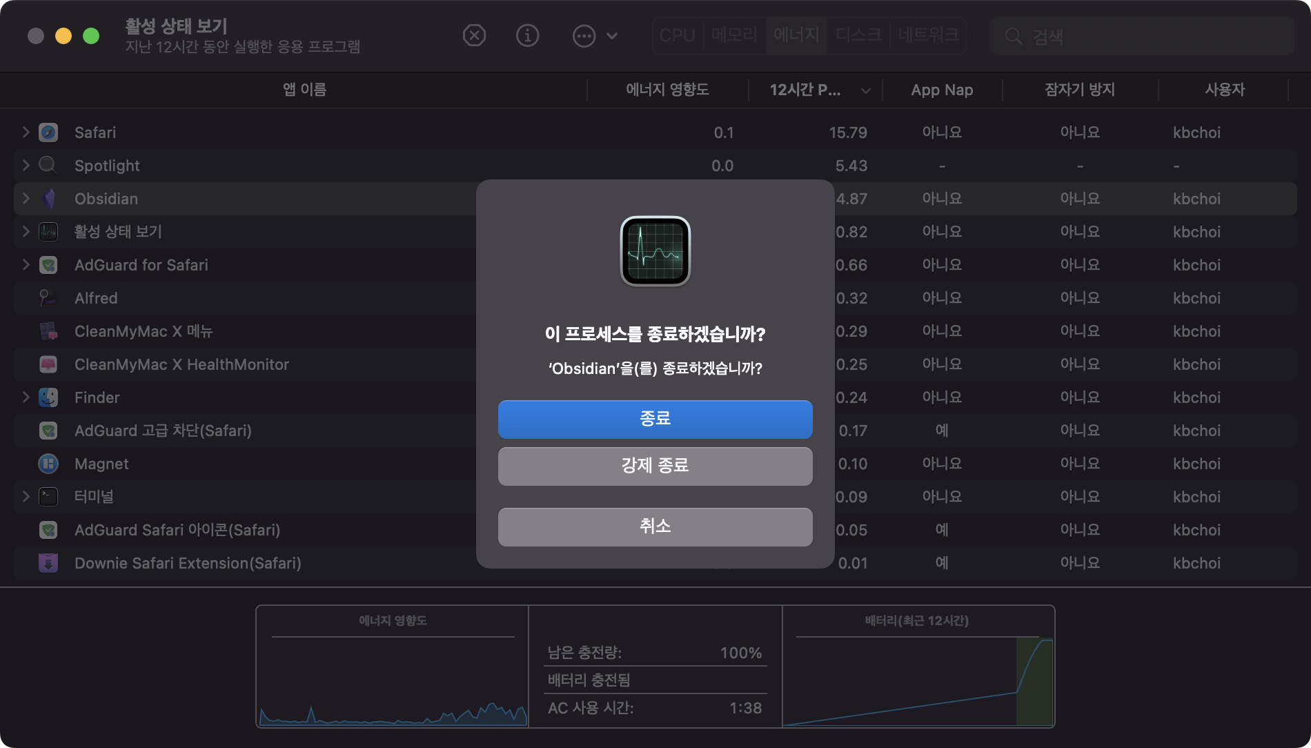
Task: Sort by 사용자 column header
Action: [1225, 90]
